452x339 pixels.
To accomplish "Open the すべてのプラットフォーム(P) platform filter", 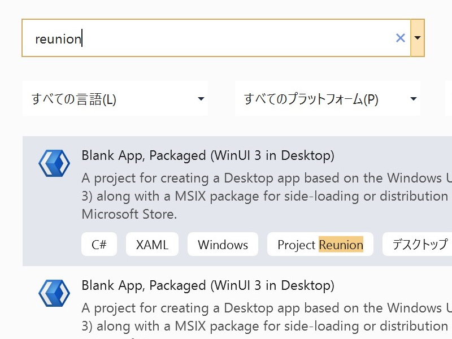I will coord(328,98).
